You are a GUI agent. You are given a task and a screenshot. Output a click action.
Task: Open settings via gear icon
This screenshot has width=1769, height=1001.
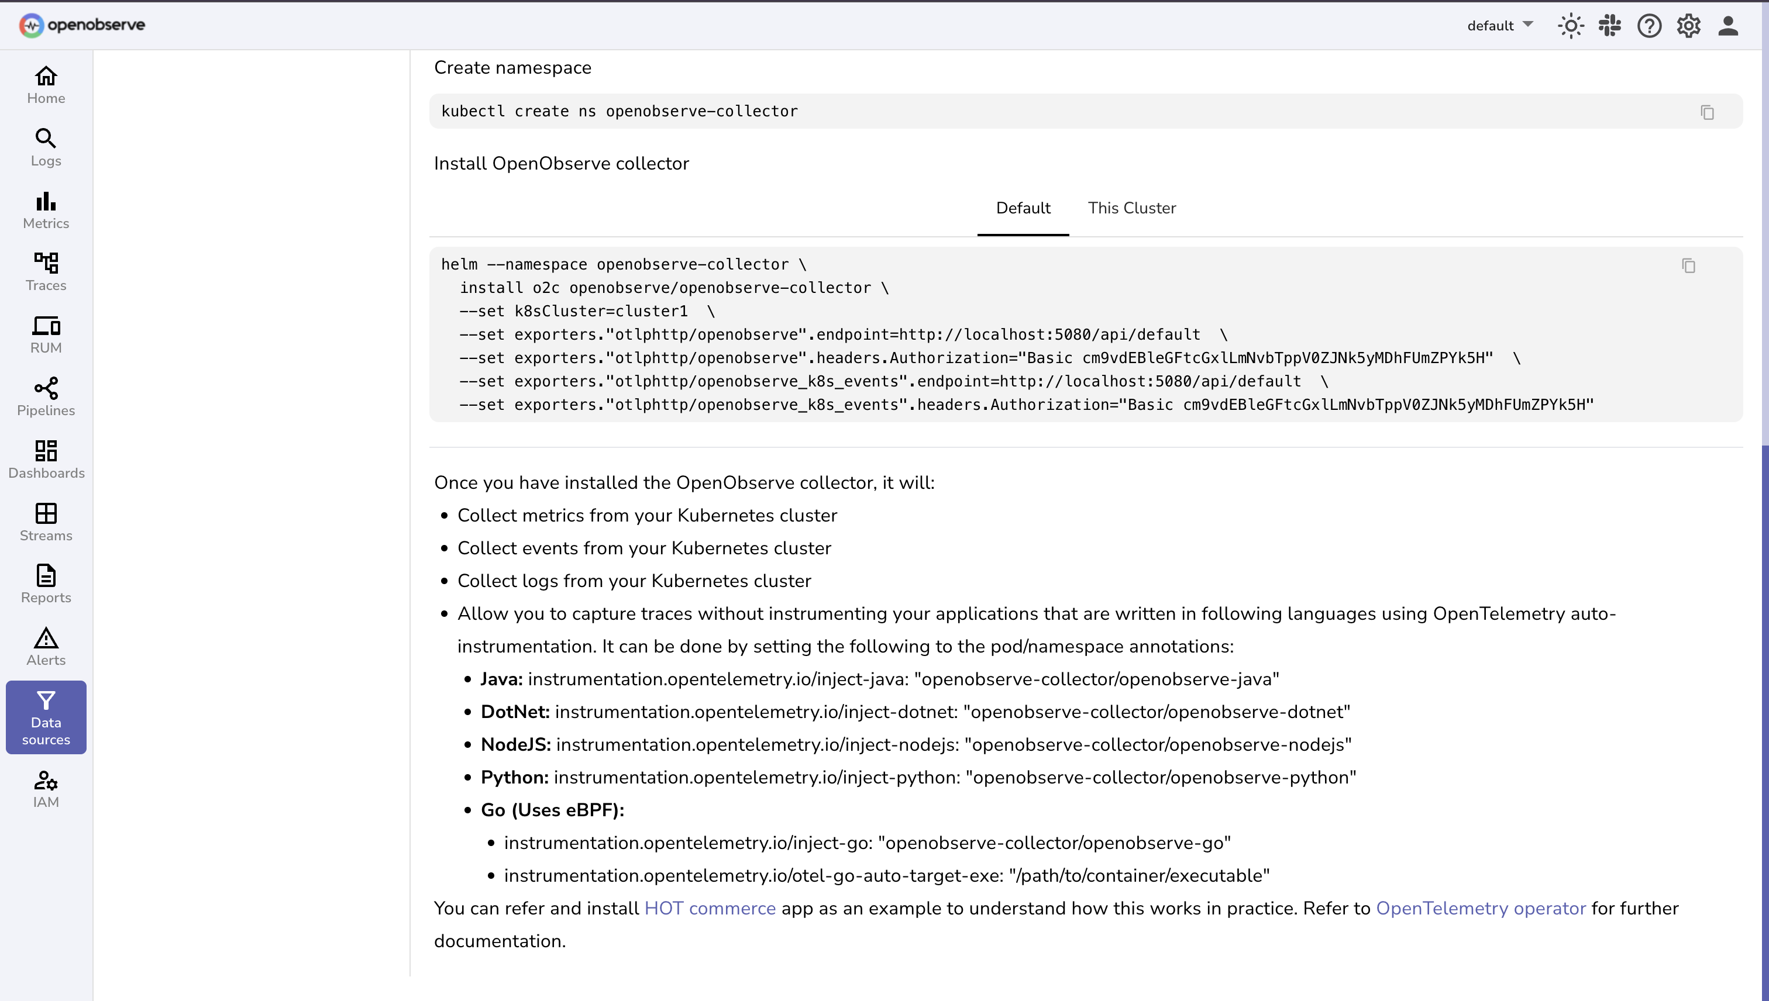point(1688,26)
